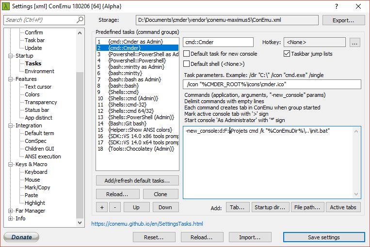Viewport: 370px width, 247px height.
Task: Expand the Info tree node
Action: point(10,218)
